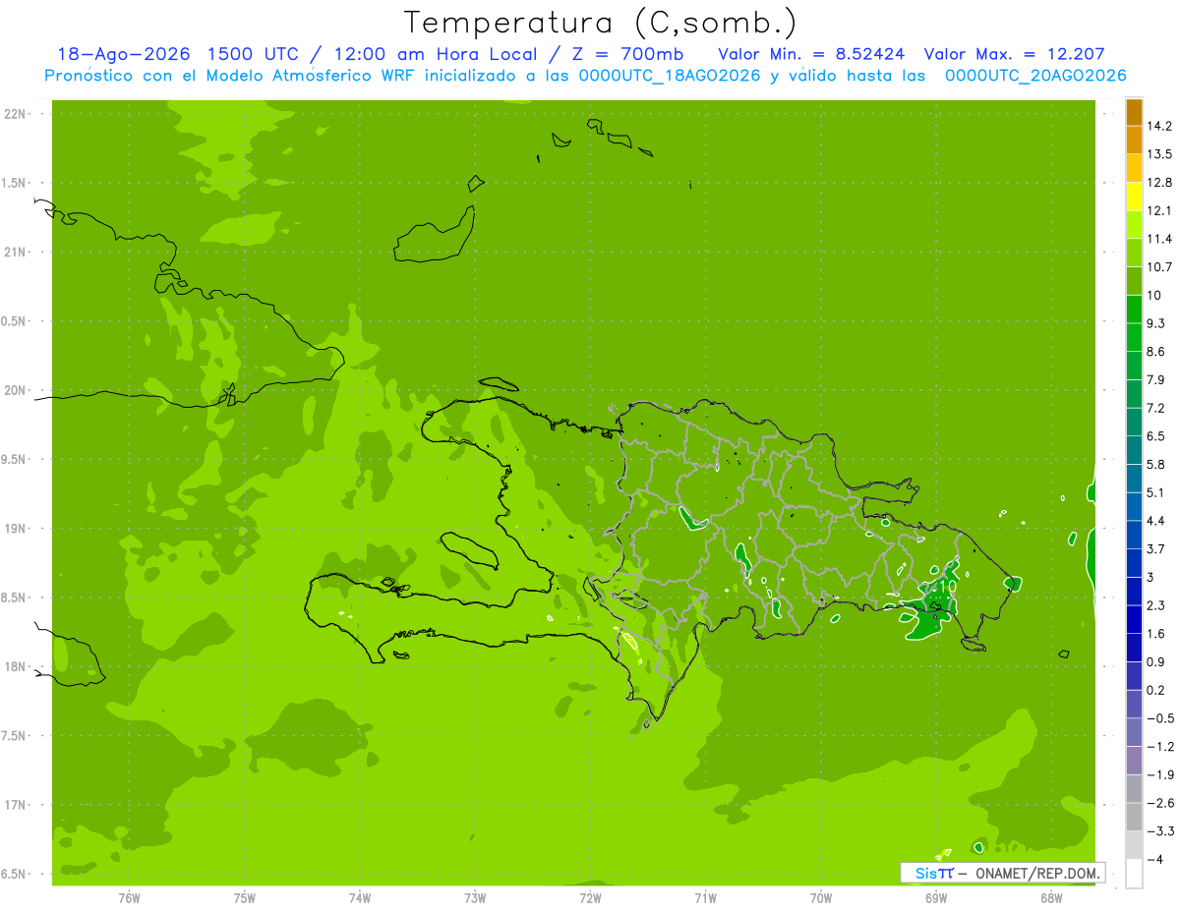Screen dimensions: 1180x911
Task: Click the "72W" longitude axis label
Action: coord(590,898)
